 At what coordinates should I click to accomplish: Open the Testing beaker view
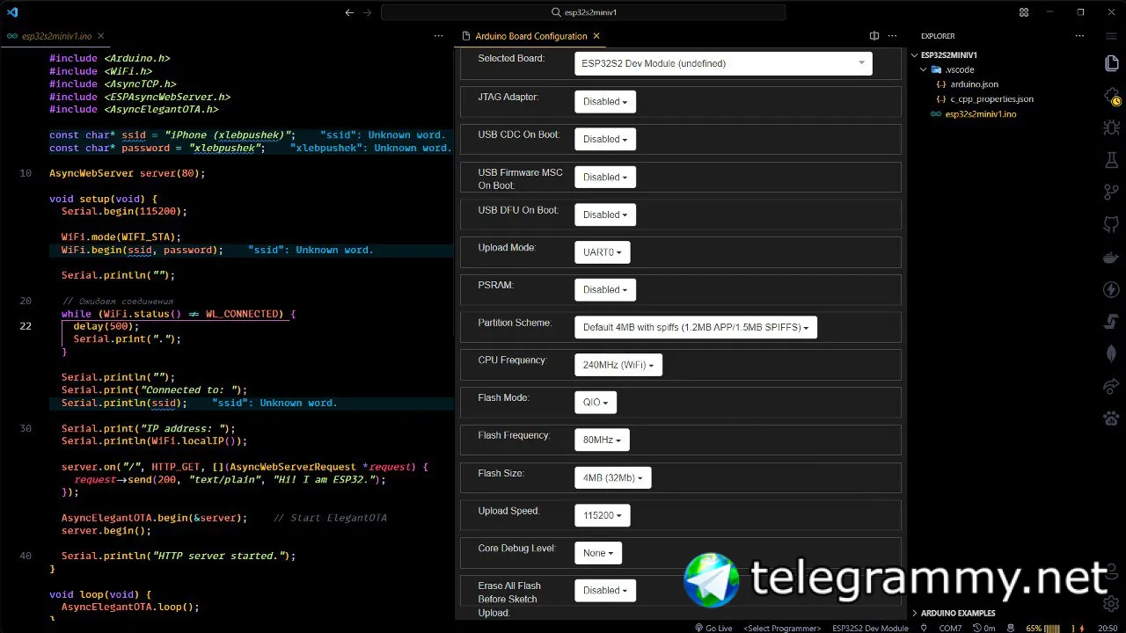[x=1111, y=160]
